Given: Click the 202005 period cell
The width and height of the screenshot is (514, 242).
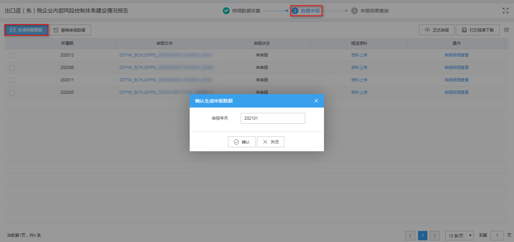Looking at the screenshot, I should (67, 92).
